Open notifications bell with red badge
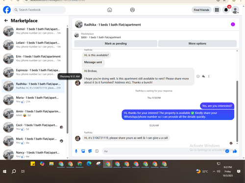The width and height of the screenshot is (245, 183). [226, 10]
